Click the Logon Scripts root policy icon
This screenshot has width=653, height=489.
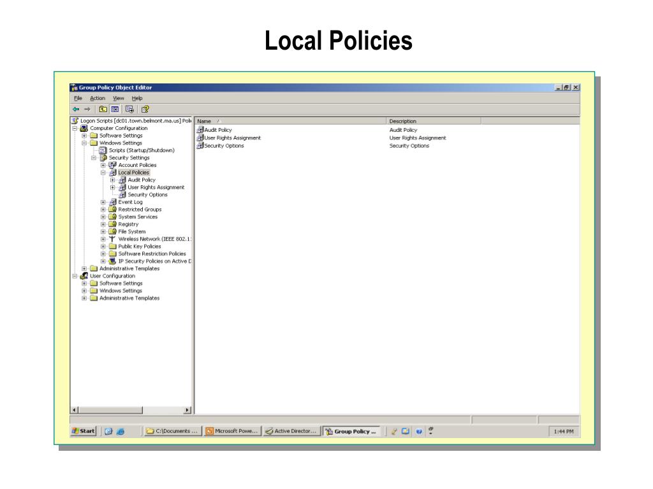(x=75, y=120)
